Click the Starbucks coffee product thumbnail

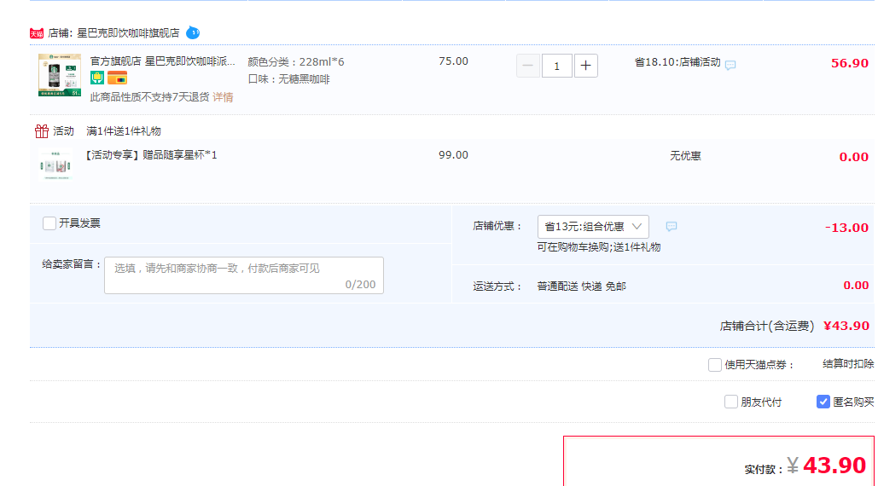click(60, 75)
